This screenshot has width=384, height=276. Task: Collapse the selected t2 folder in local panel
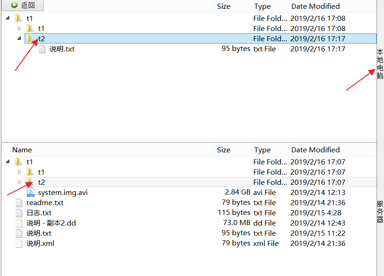[19, 38]
